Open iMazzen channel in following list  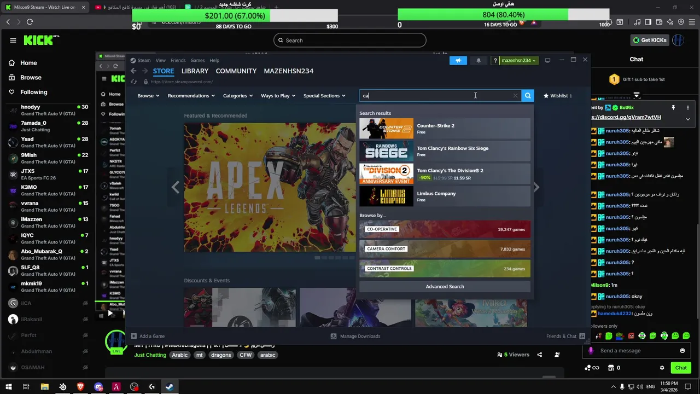(48, 223)
